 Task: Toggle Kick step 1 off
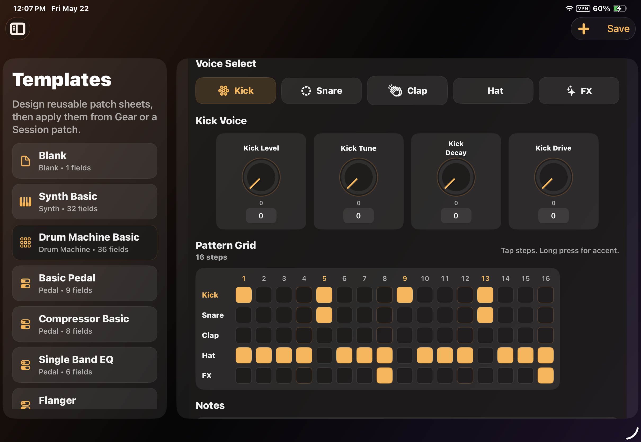pos(244,295)
